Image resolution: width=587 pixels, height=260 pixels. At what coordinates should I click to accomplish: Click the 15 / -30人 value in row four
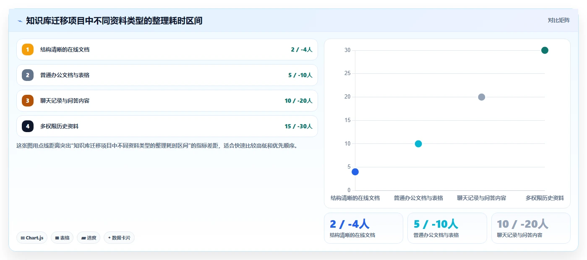click(298, 126)
